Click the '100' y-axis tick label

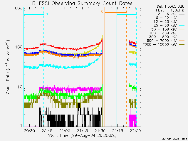[x=19, y=47]
